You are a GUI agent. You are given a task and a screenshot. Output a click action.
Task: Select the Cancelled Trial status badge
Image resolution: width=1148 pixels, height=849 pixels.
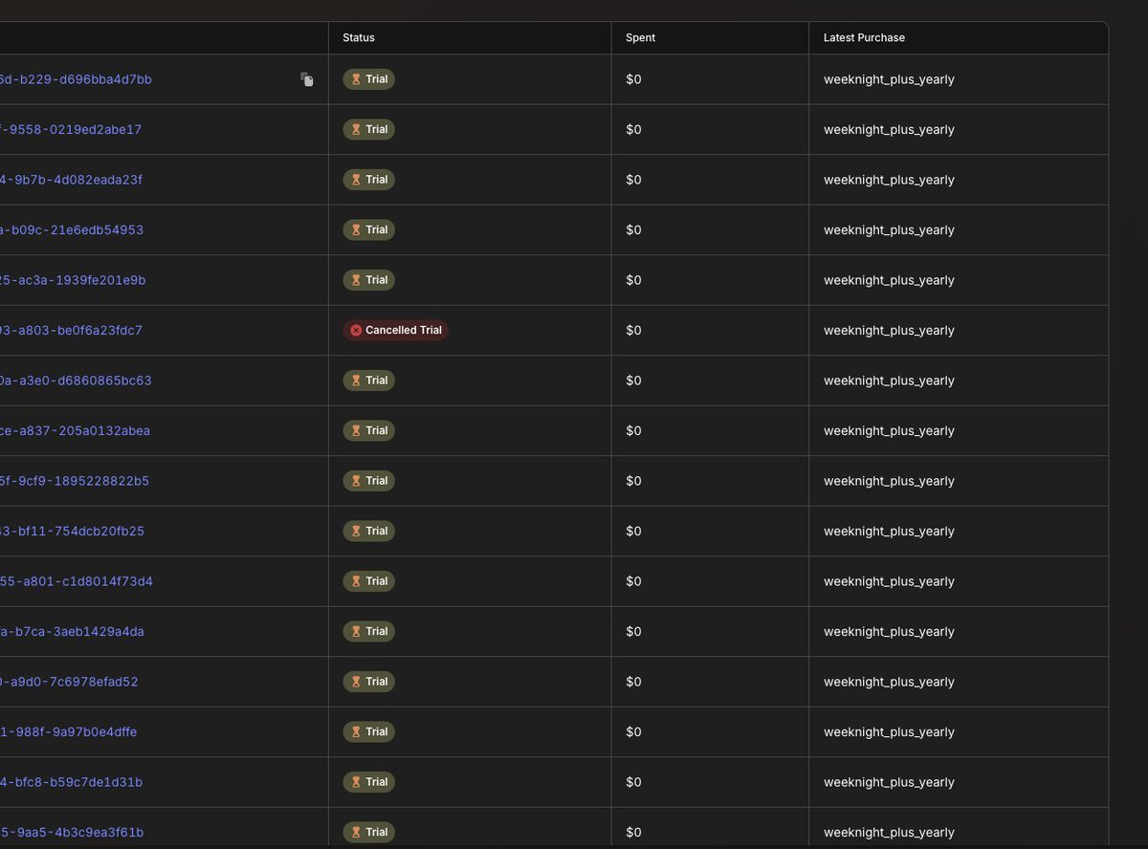click(396, 330)
